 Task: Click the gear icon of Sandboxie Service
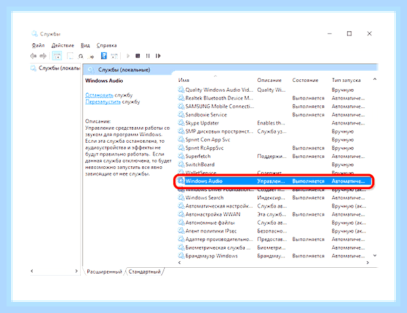[181, 115]
